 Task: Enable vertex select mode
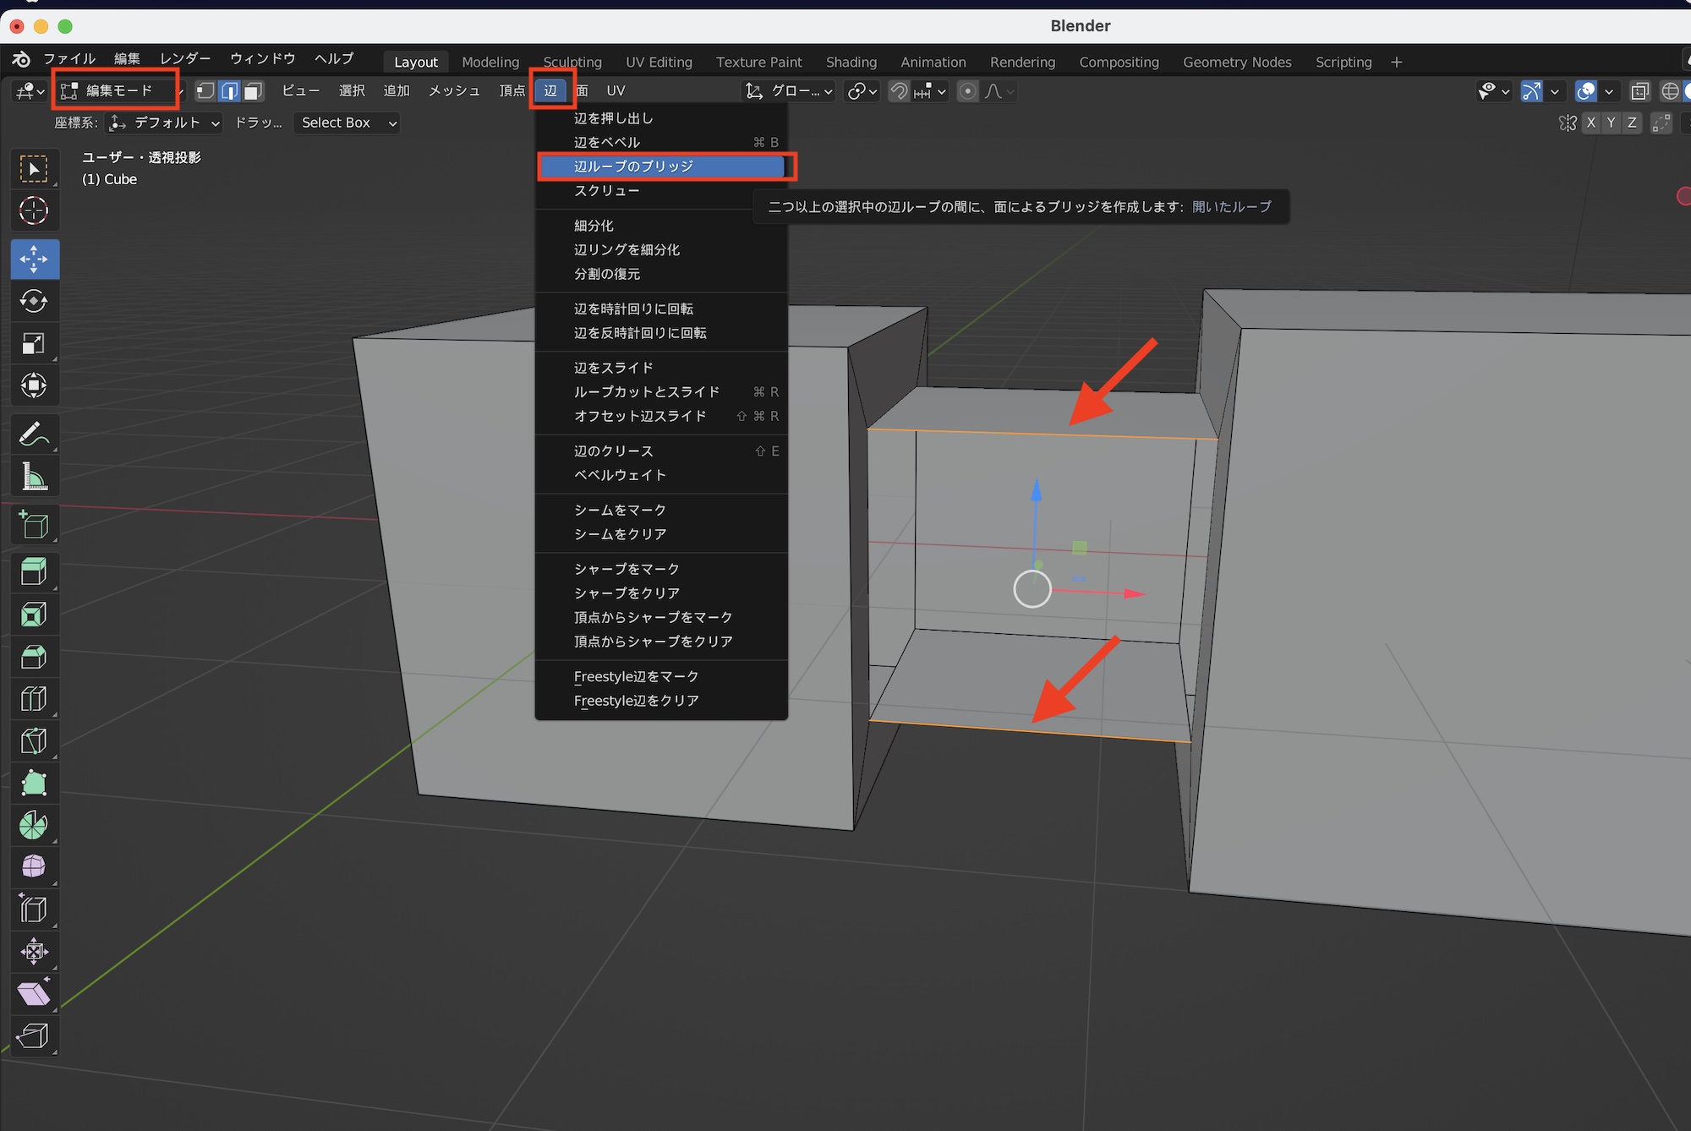coord(205,90)
